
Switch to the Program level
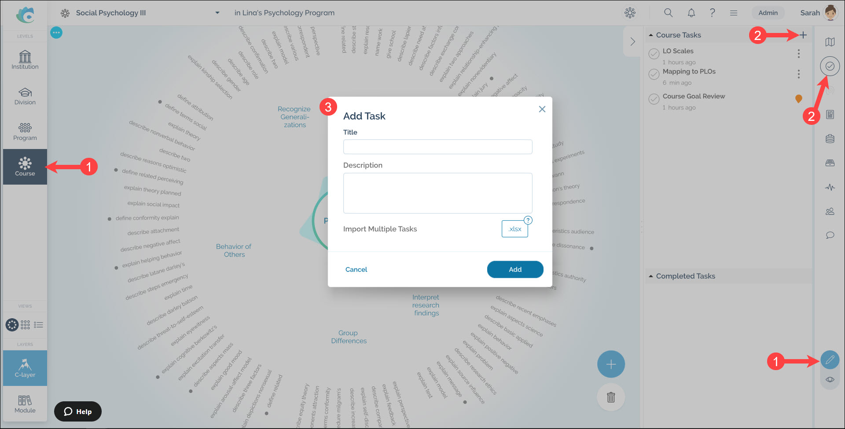point(25,131)
